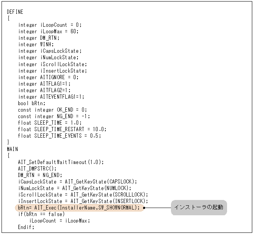Click the AIT_GetKeyState(INSERTLOCK) line
Image resolution: width=253 pixels, height=234 pixels.
click(x=83, y=201)
